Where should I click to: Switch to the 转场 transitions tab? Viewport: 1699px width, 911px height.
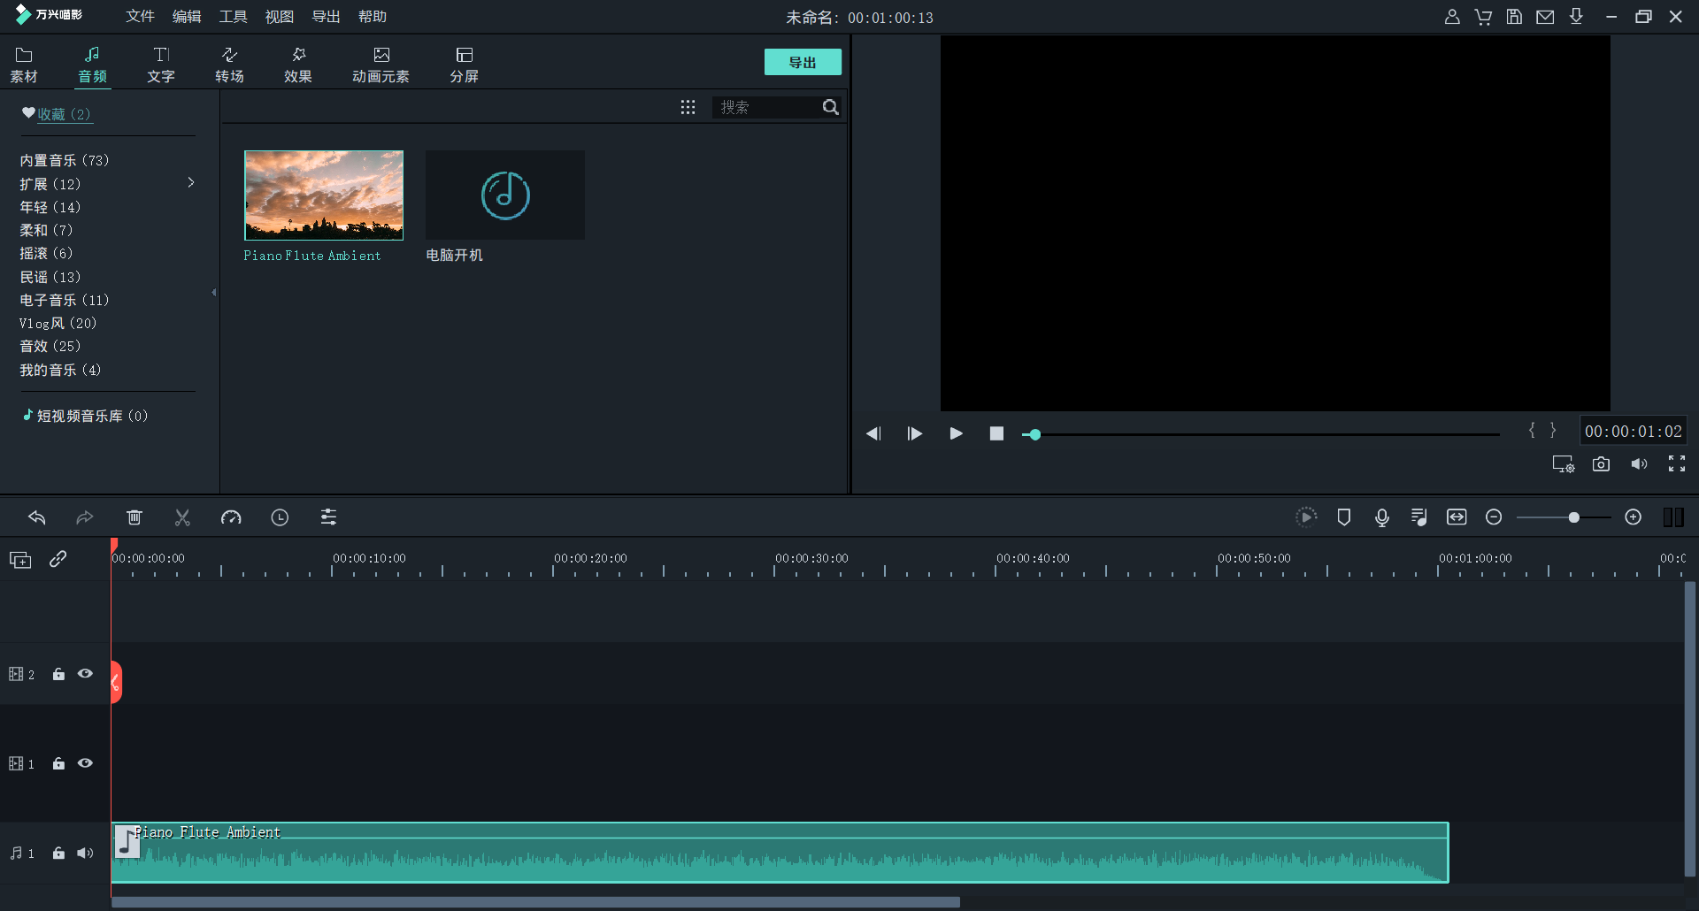click(228, 63)
